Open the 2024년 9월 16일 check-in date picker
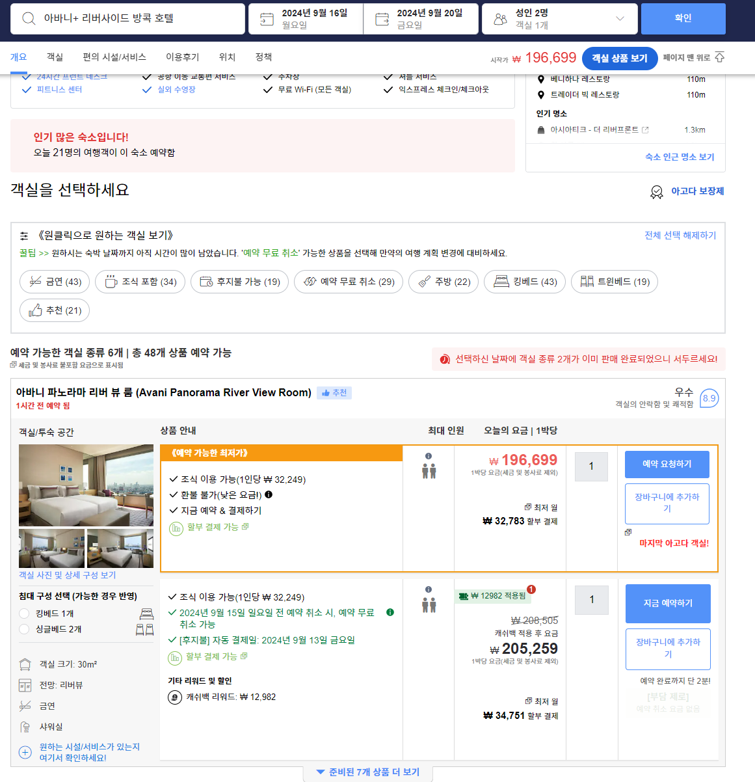The image size is (755, 782). point(306,19)
